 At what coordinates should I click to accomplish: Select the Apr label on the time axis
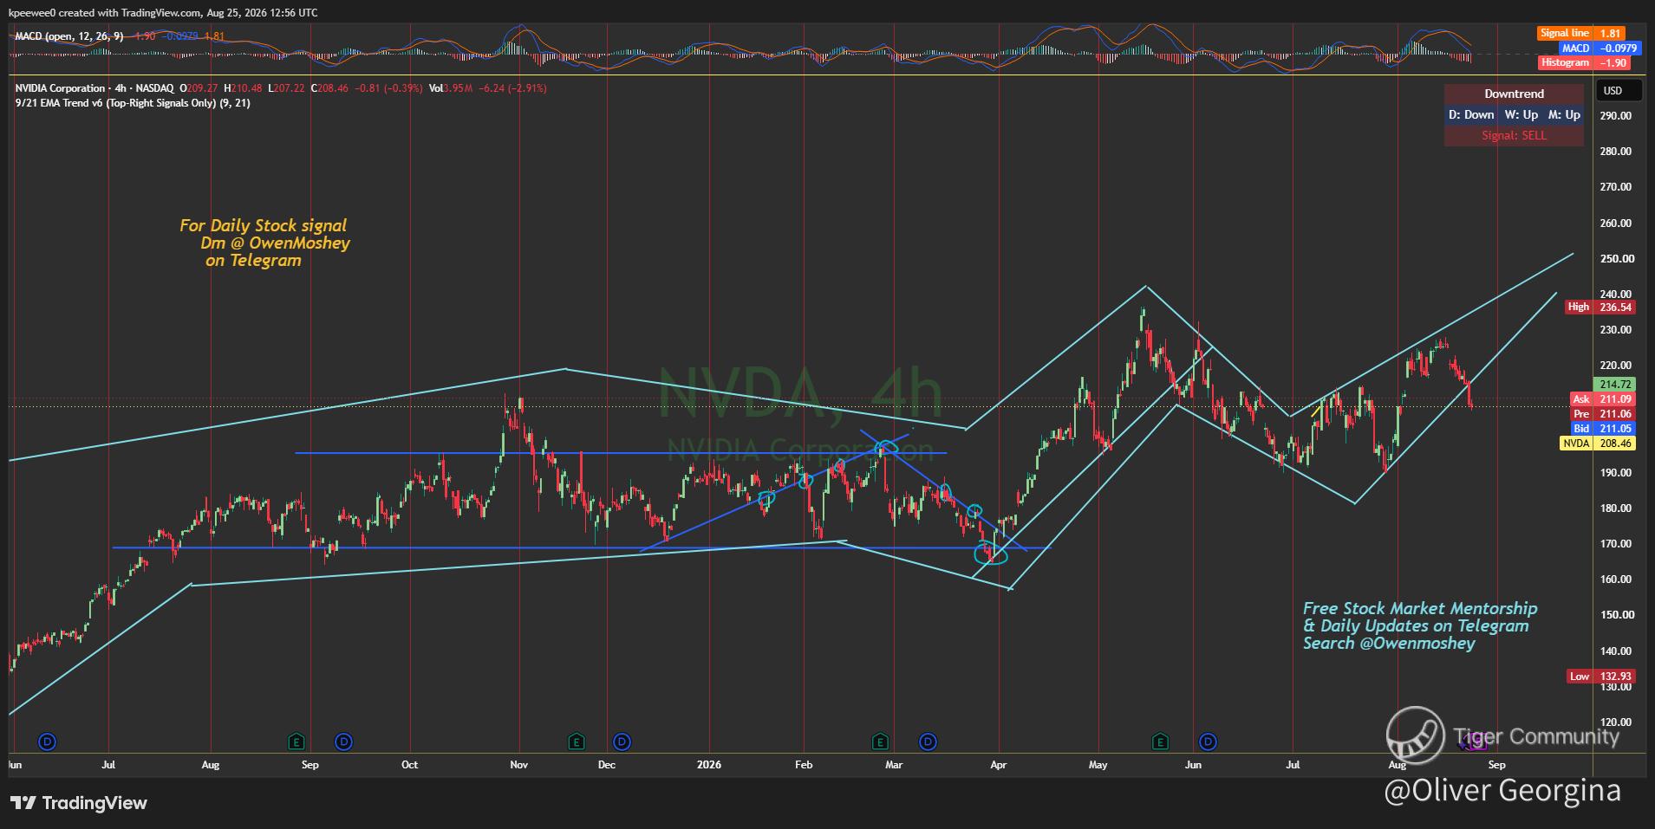click(x=999, y=765)
